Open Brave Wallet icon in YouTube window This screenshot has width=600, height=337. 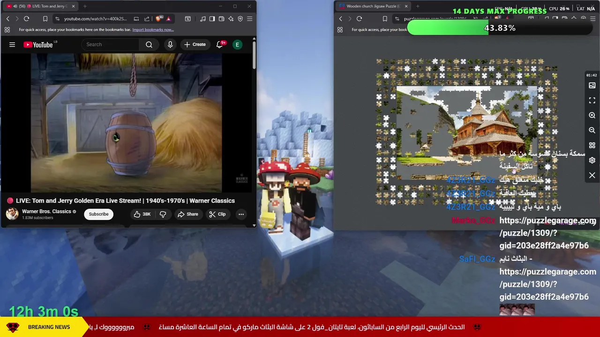(x=221, y=19)
